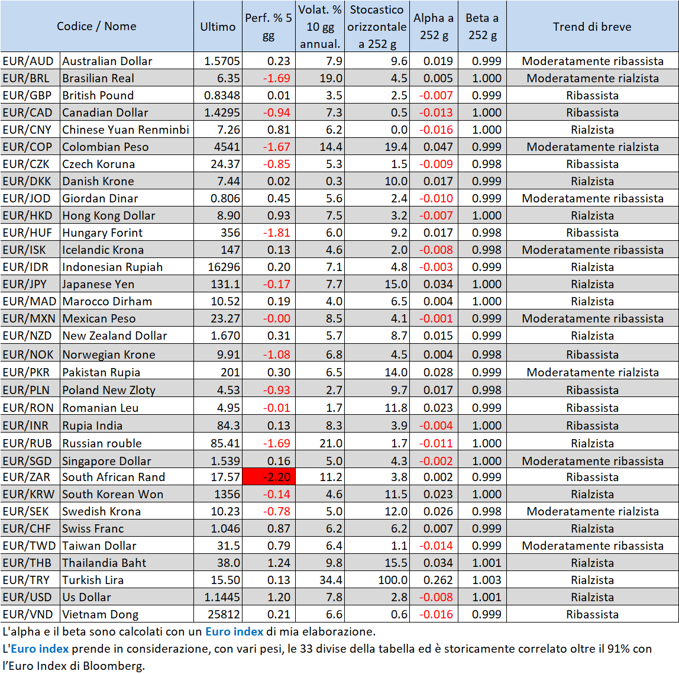The height and width of the screenshot is (674, 679).
Task: Select the EUR/SEK code cell
Action: click(30, 511)
